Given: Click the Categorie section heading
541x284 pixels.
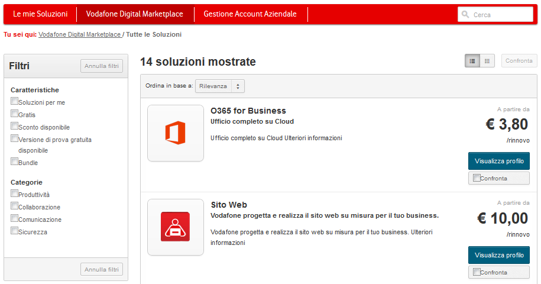Looking at the screenshot, I should pos(27,182).
